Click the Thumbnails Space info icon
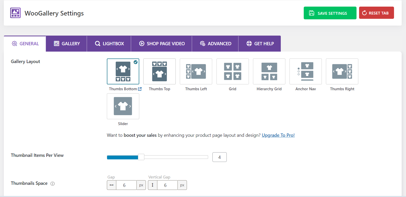Image resolution: width=406 pixels, height=197 pixels. point(53,184)
